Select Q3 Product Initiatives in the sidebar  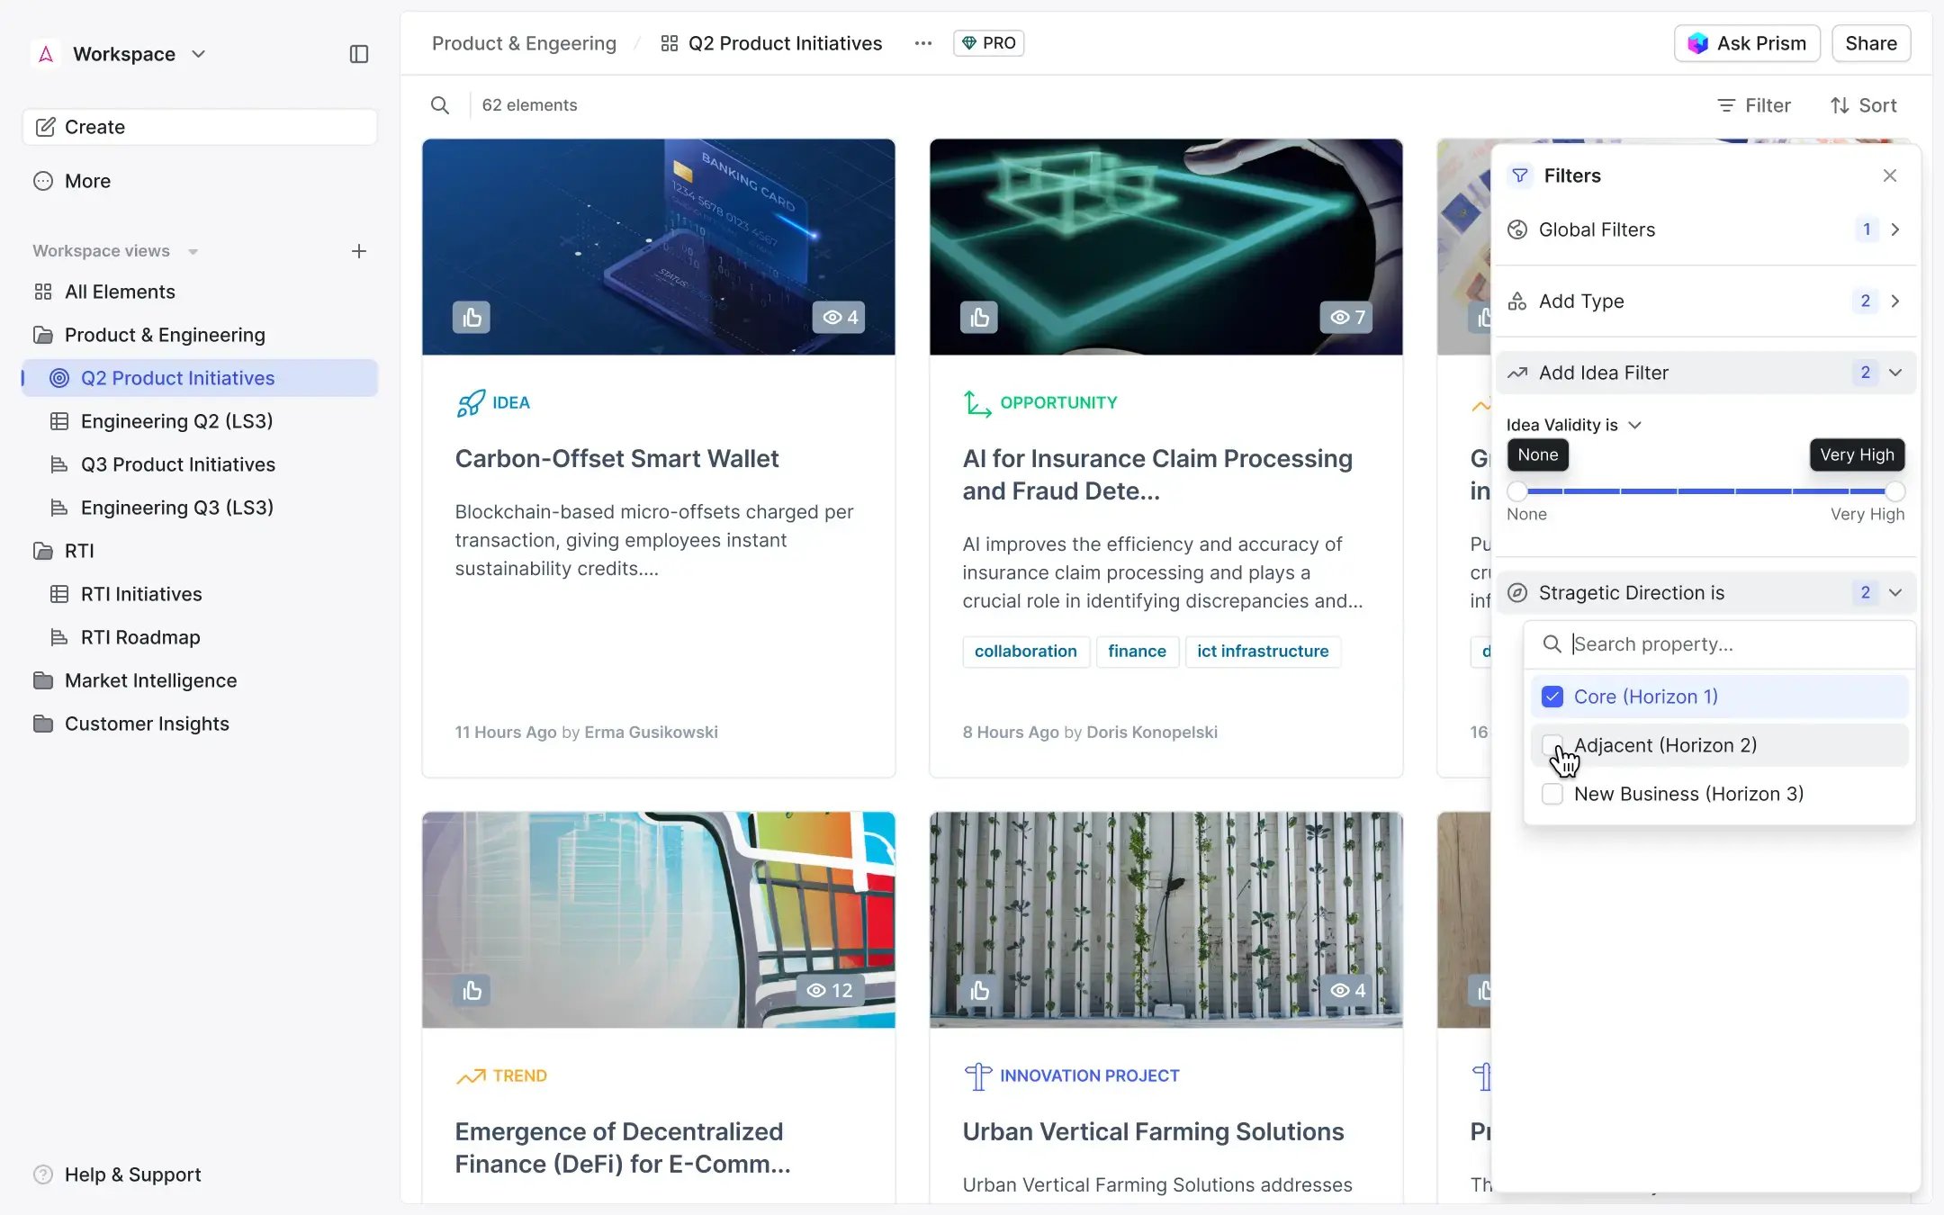177,464
